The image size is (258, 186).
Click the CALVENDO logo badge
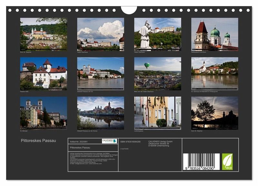[x=109, y=141]
